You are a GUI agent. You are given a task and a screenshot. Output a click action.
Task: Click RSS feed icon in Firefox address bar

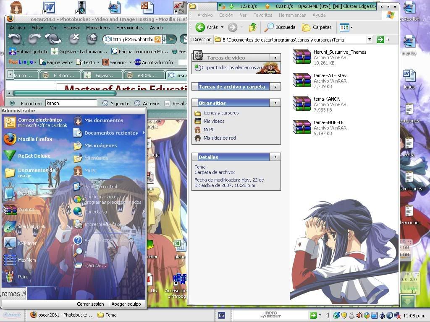pos(157,39)
